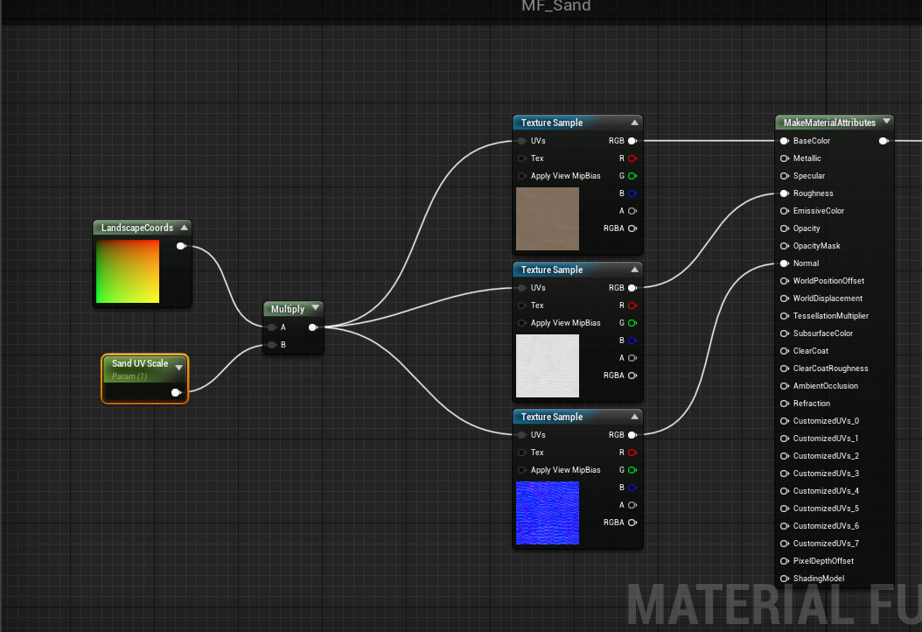Click the red R output pin on top Texture Sample

(632, 158)
